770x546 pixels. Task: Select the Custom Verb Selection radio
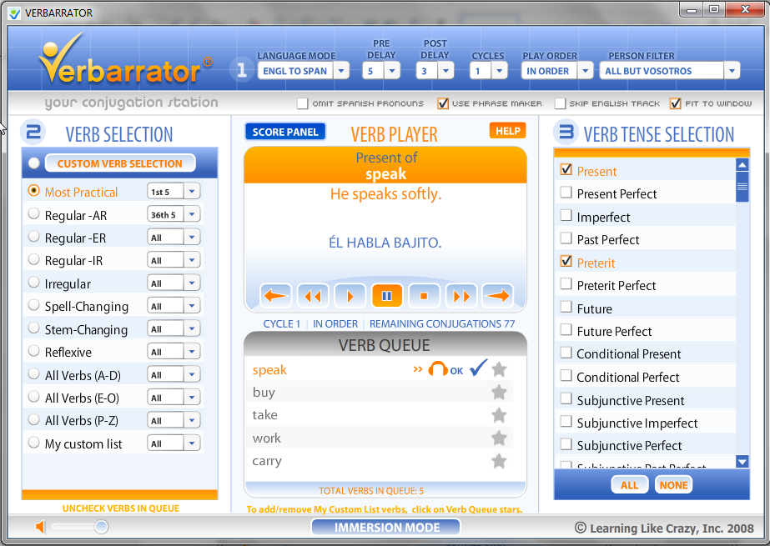point(34,163)
